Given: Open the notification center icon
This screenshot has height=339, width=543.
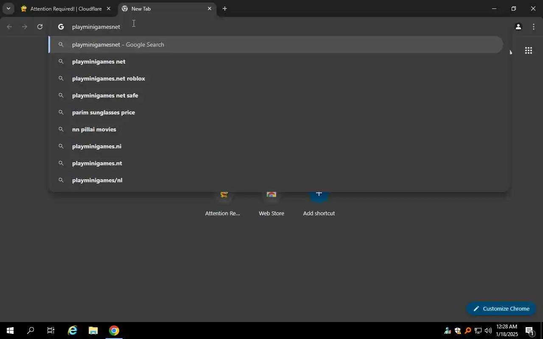Looking at the screenshot, I should [x=529, y=331].
